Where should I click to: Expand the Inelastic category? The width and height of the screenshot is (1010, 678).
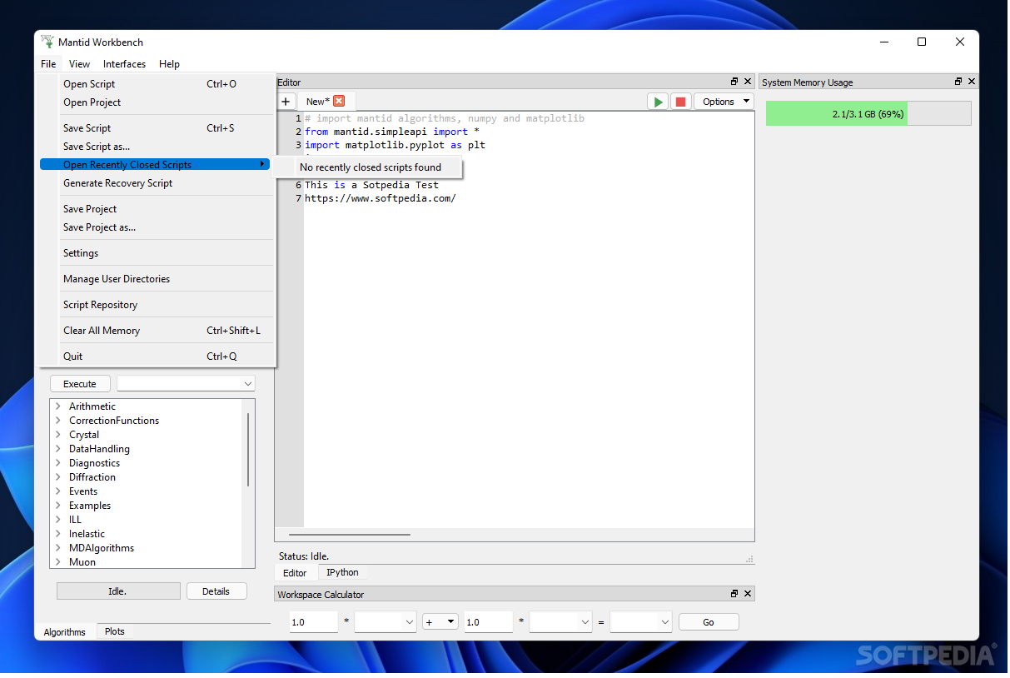[x=57, y=534]
